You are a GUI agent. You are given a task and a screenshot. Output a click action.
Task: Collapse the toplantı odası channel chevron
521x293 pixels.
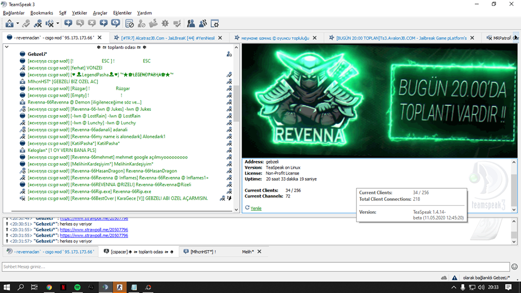(x=7, y=47)
